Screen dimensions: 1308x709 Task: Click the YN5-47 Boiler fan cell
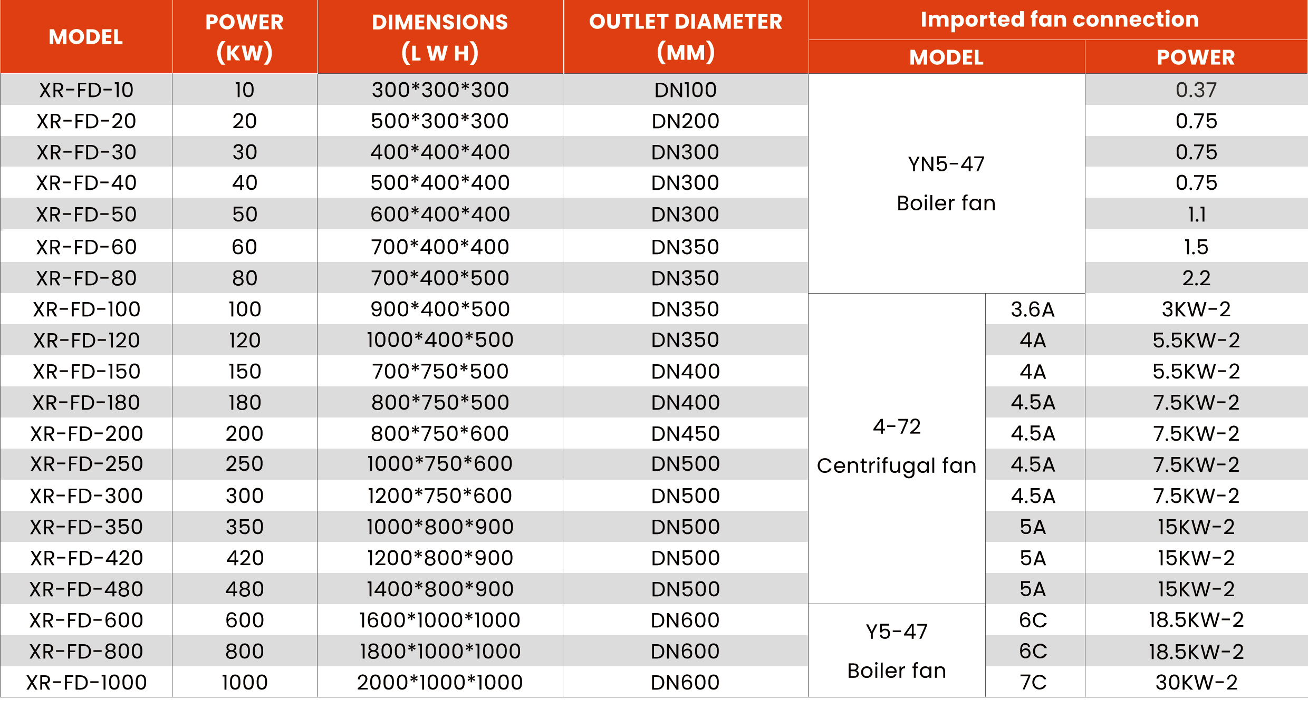(946, 183)
